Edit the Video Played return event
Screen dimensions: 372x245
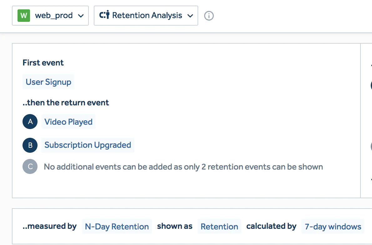[68, 122]
